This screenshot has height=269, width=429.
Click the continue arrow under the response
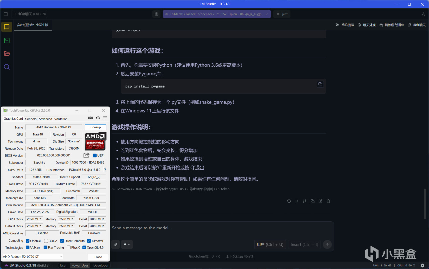297,201
